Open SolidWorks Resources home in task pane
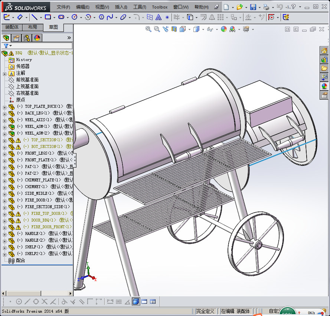 point(324,51)
